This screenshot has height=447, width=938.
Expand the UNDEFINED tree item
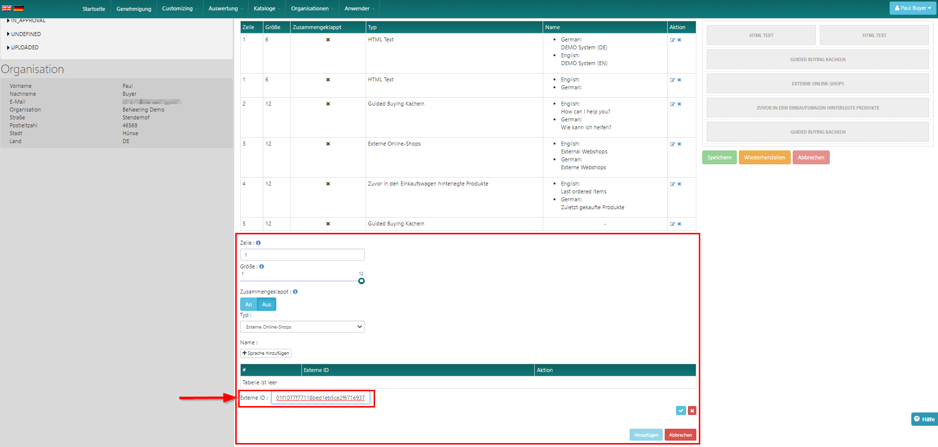coord(26,34)
